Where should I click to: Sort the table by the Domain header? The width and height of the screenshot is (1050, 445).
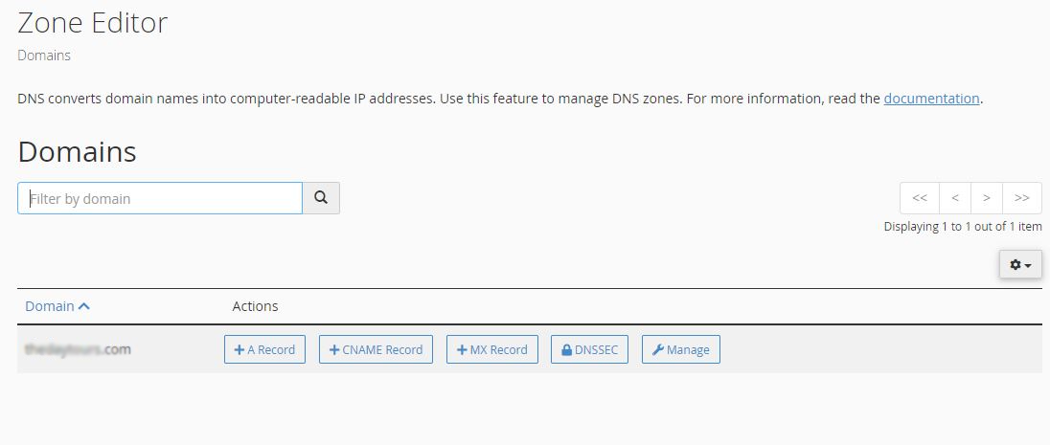(50, 306)
